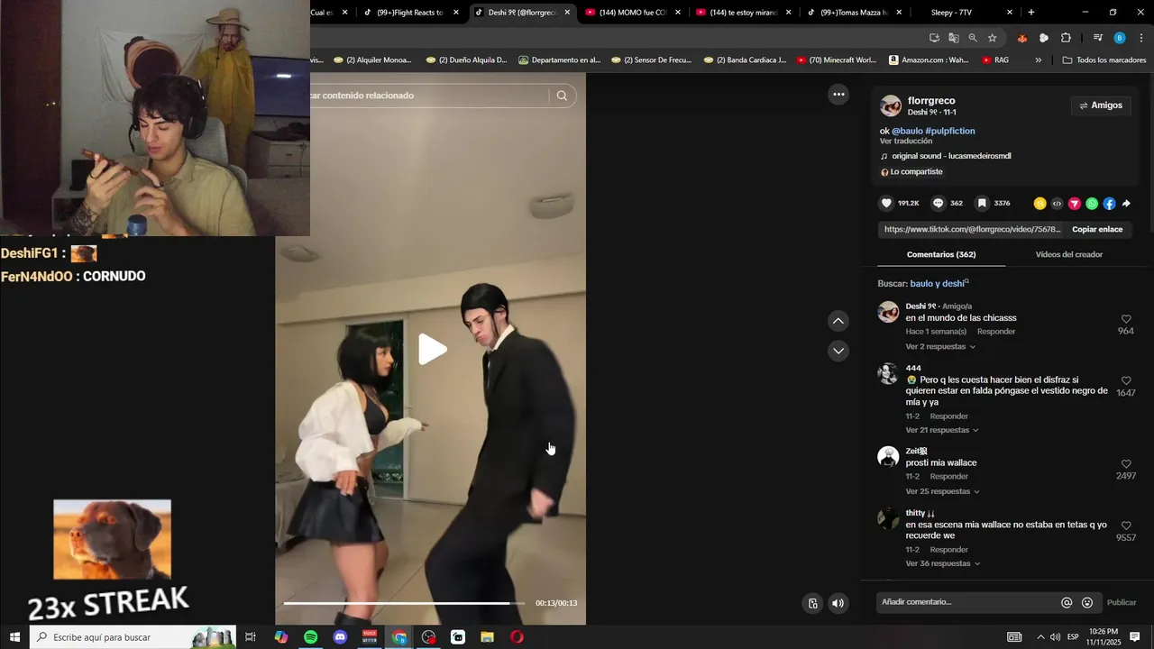Open comments via the speech bubble icon

(938, 204)
